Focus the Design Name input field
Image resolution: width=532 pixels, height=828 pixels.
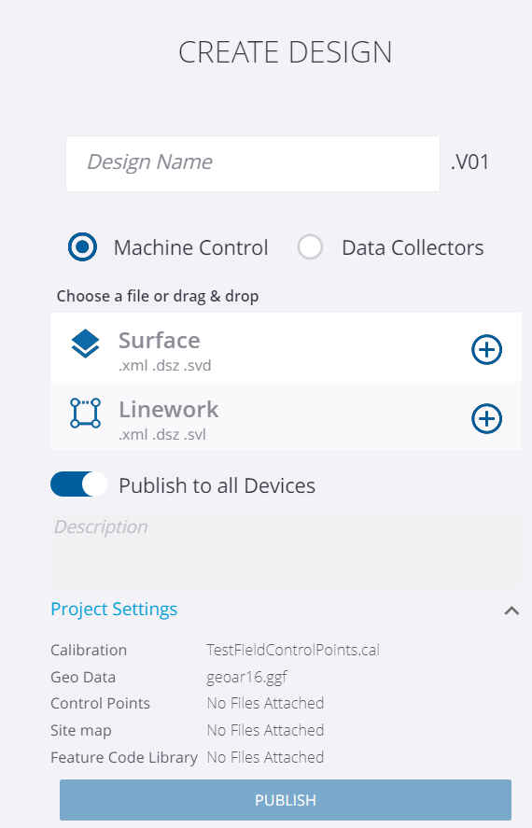(x=253, y=163)
